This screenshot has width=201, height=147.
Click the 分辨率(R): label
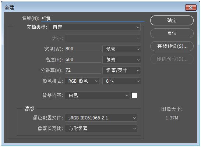click(x=52, y=70)
